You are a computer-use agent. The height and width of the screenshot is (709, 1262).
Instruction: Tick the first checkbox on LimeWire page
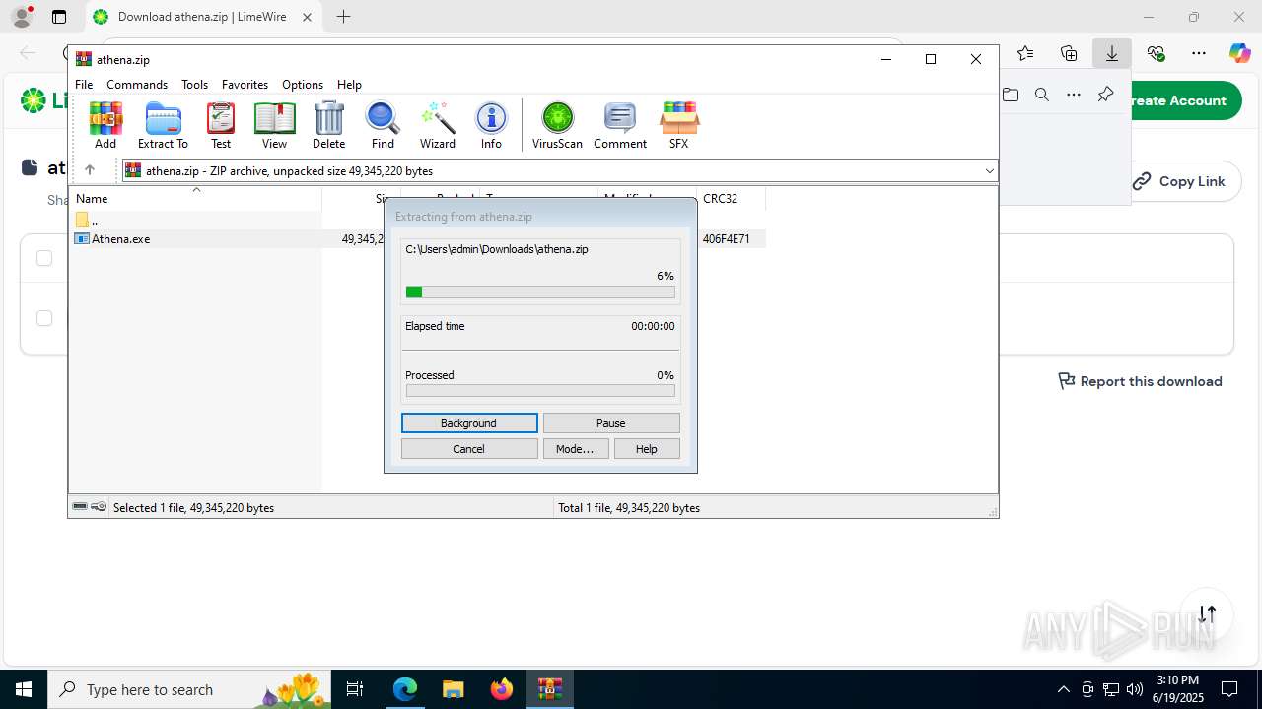[x=44, y=258]
